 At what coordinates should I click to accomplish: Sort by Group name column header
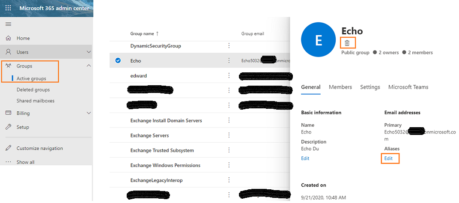point(144,34)
